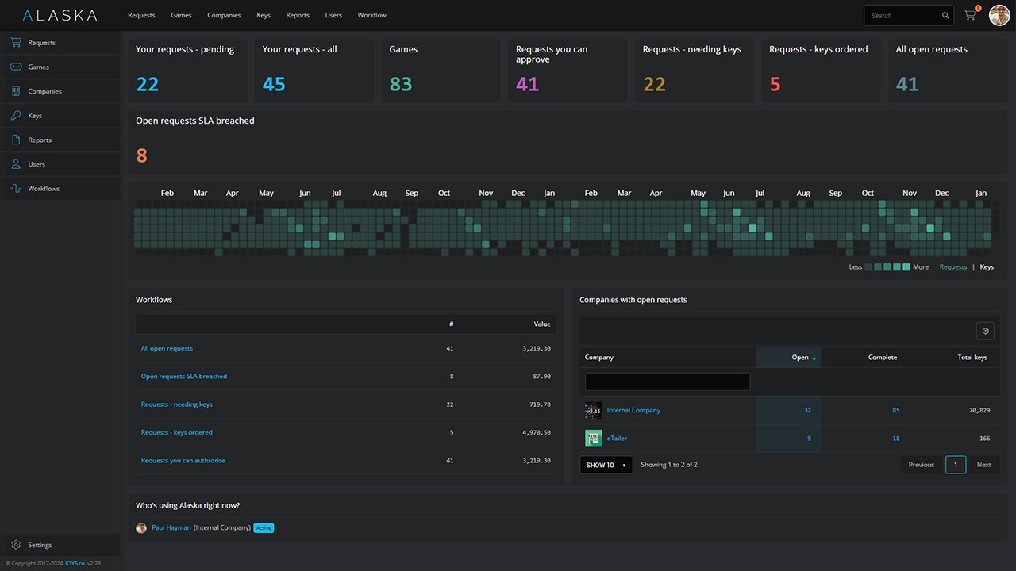The width and height of the screenshot is (1016, 571).
Task: Click the Workflows pulse icon in sidebar
Action: click(16, 189)
